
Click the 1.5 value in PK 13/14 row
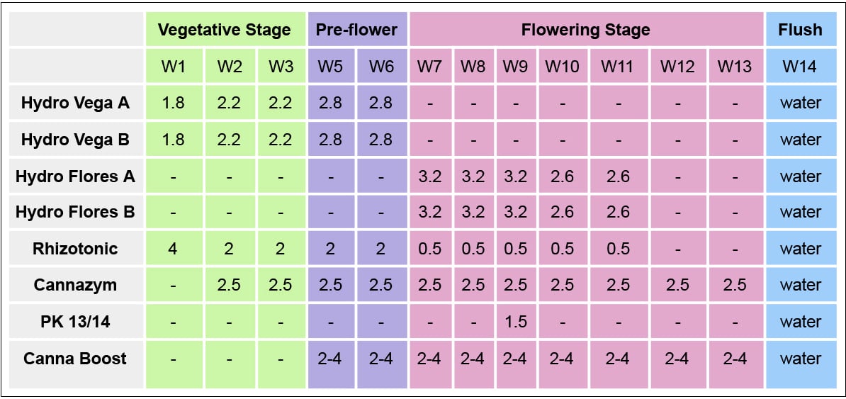pos(515,322)
